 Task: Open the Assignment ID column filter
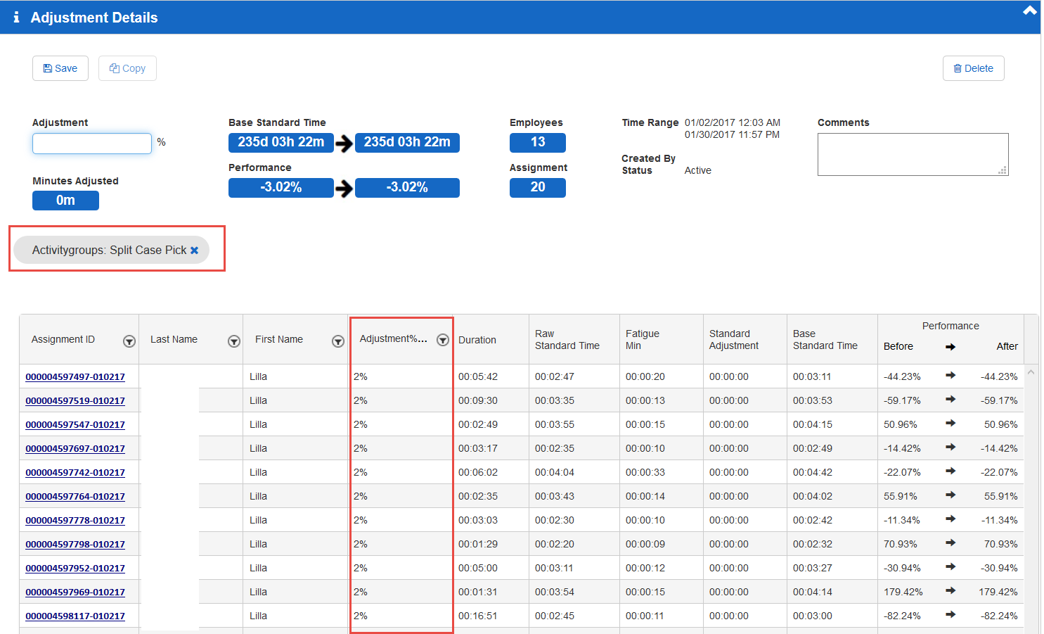tap(129, 341)
